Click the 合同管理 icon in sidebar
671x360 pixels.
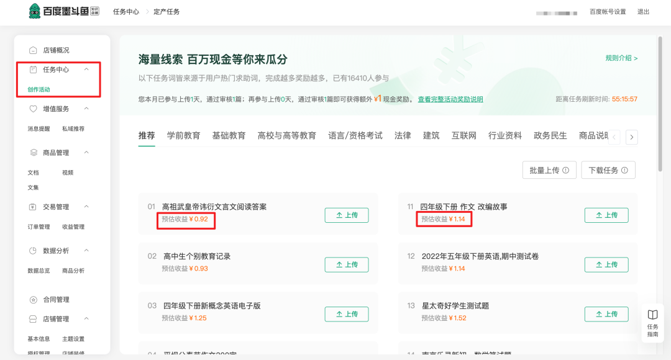[x=34, y=300]
